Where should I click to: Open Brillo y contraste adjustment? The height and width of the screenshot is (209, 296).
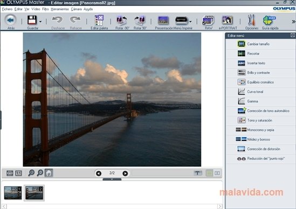(x=260, y=72)
